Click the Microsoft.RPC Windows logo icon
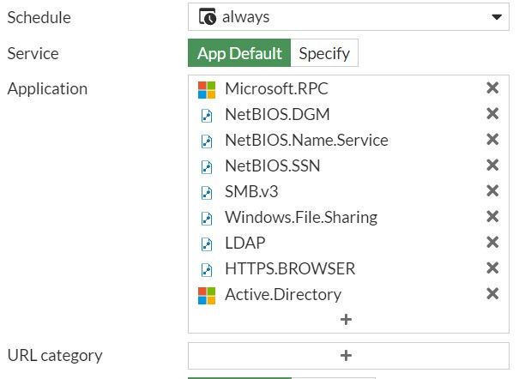Viewport: 519px width, 379px height. [207, 89]
